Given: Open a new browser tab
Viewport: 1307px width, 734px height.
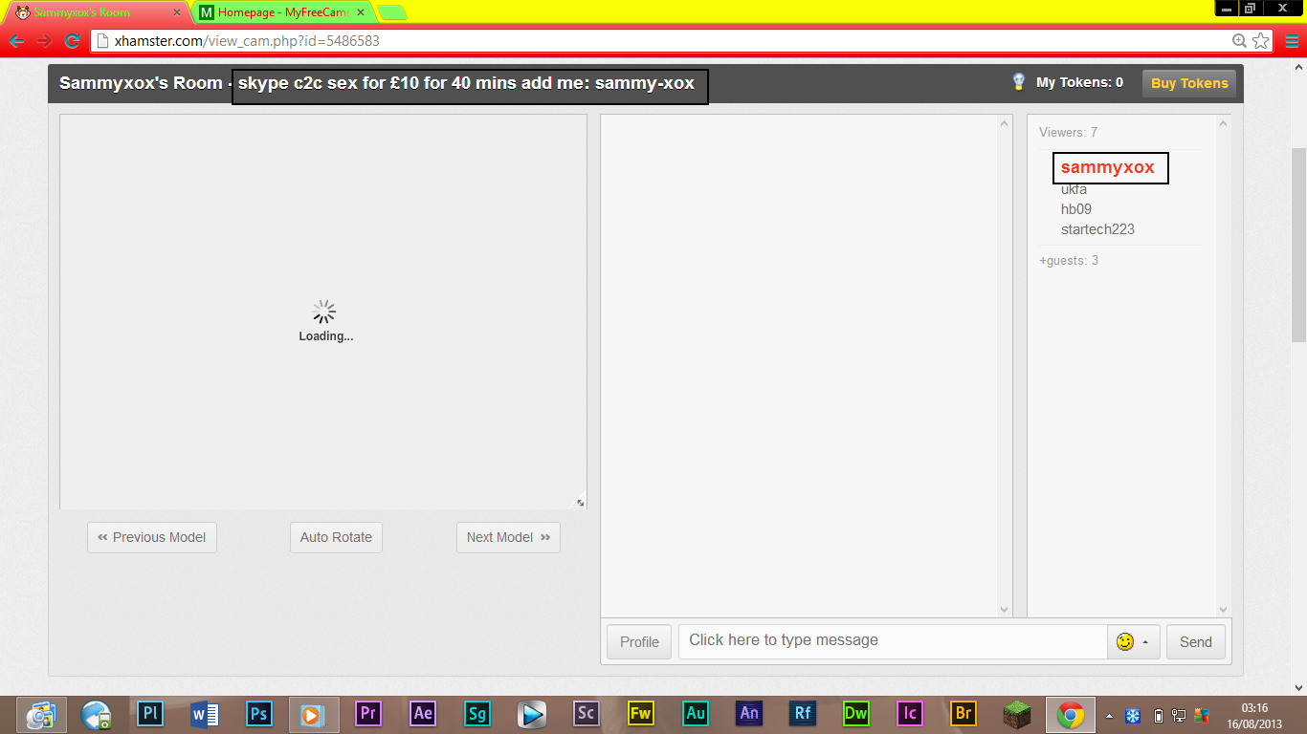Looking at the screenshot, I should [392, 12].
